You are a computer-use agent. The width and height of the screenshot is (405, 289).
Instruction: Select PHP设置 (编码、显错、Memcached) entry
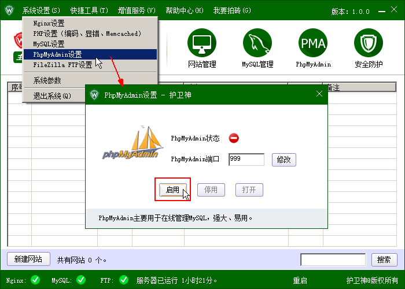pyautogui.click(x=90, y=34)
